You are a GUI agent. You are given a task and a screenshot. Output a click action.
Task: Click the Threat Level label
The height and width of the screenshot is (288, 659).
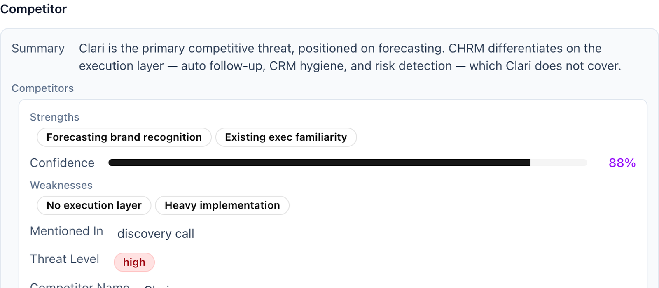pos(65,259)
